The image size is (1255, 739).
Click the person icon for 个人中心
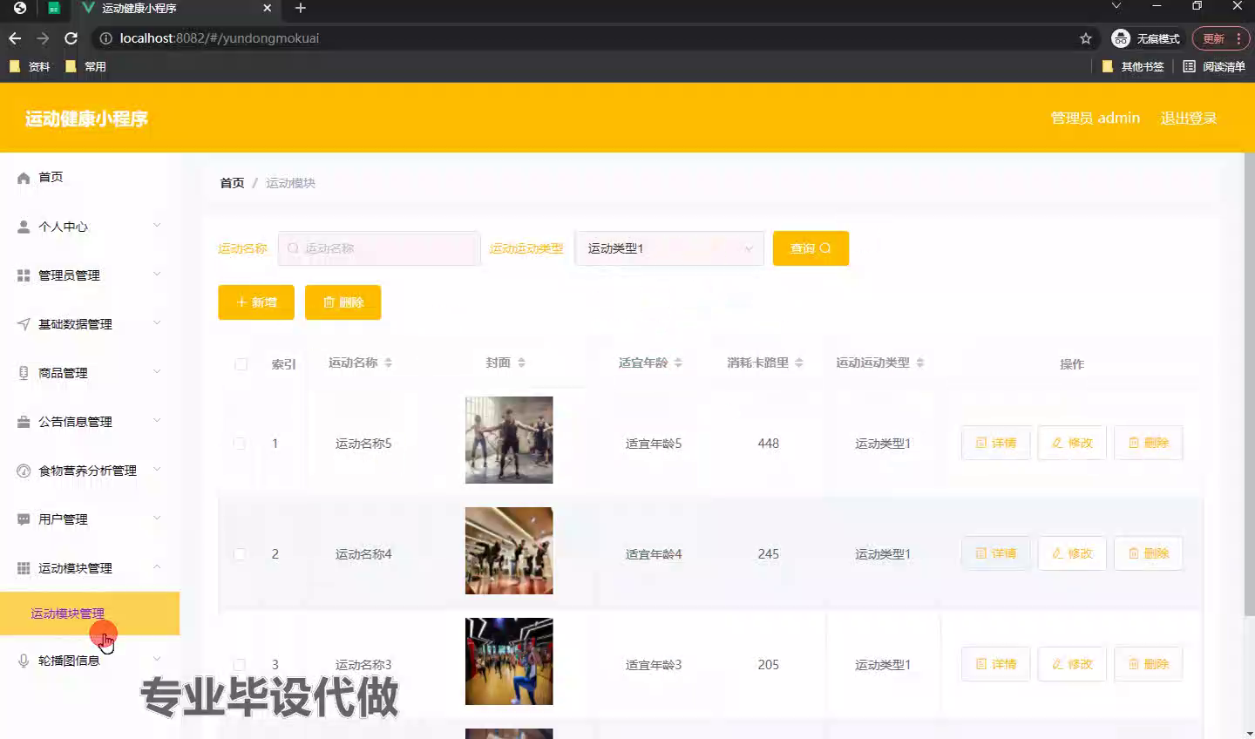tap(24, 227)
